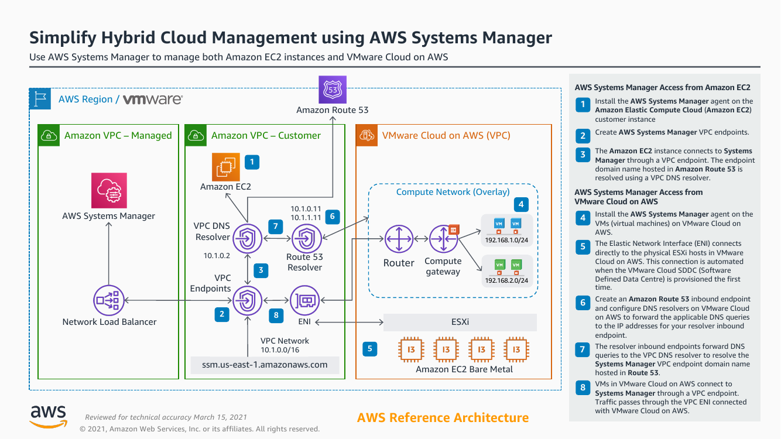Select the IP text 10.1.0.11

click(x=306, y=209)
